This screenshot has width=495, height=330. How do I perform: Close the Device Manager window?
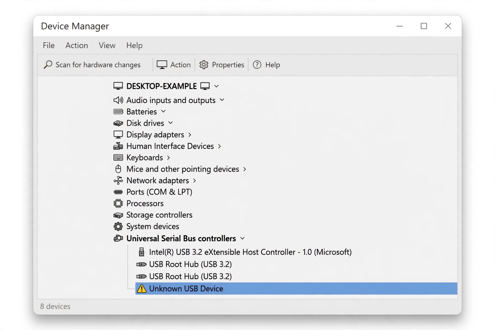click(448, 26)
